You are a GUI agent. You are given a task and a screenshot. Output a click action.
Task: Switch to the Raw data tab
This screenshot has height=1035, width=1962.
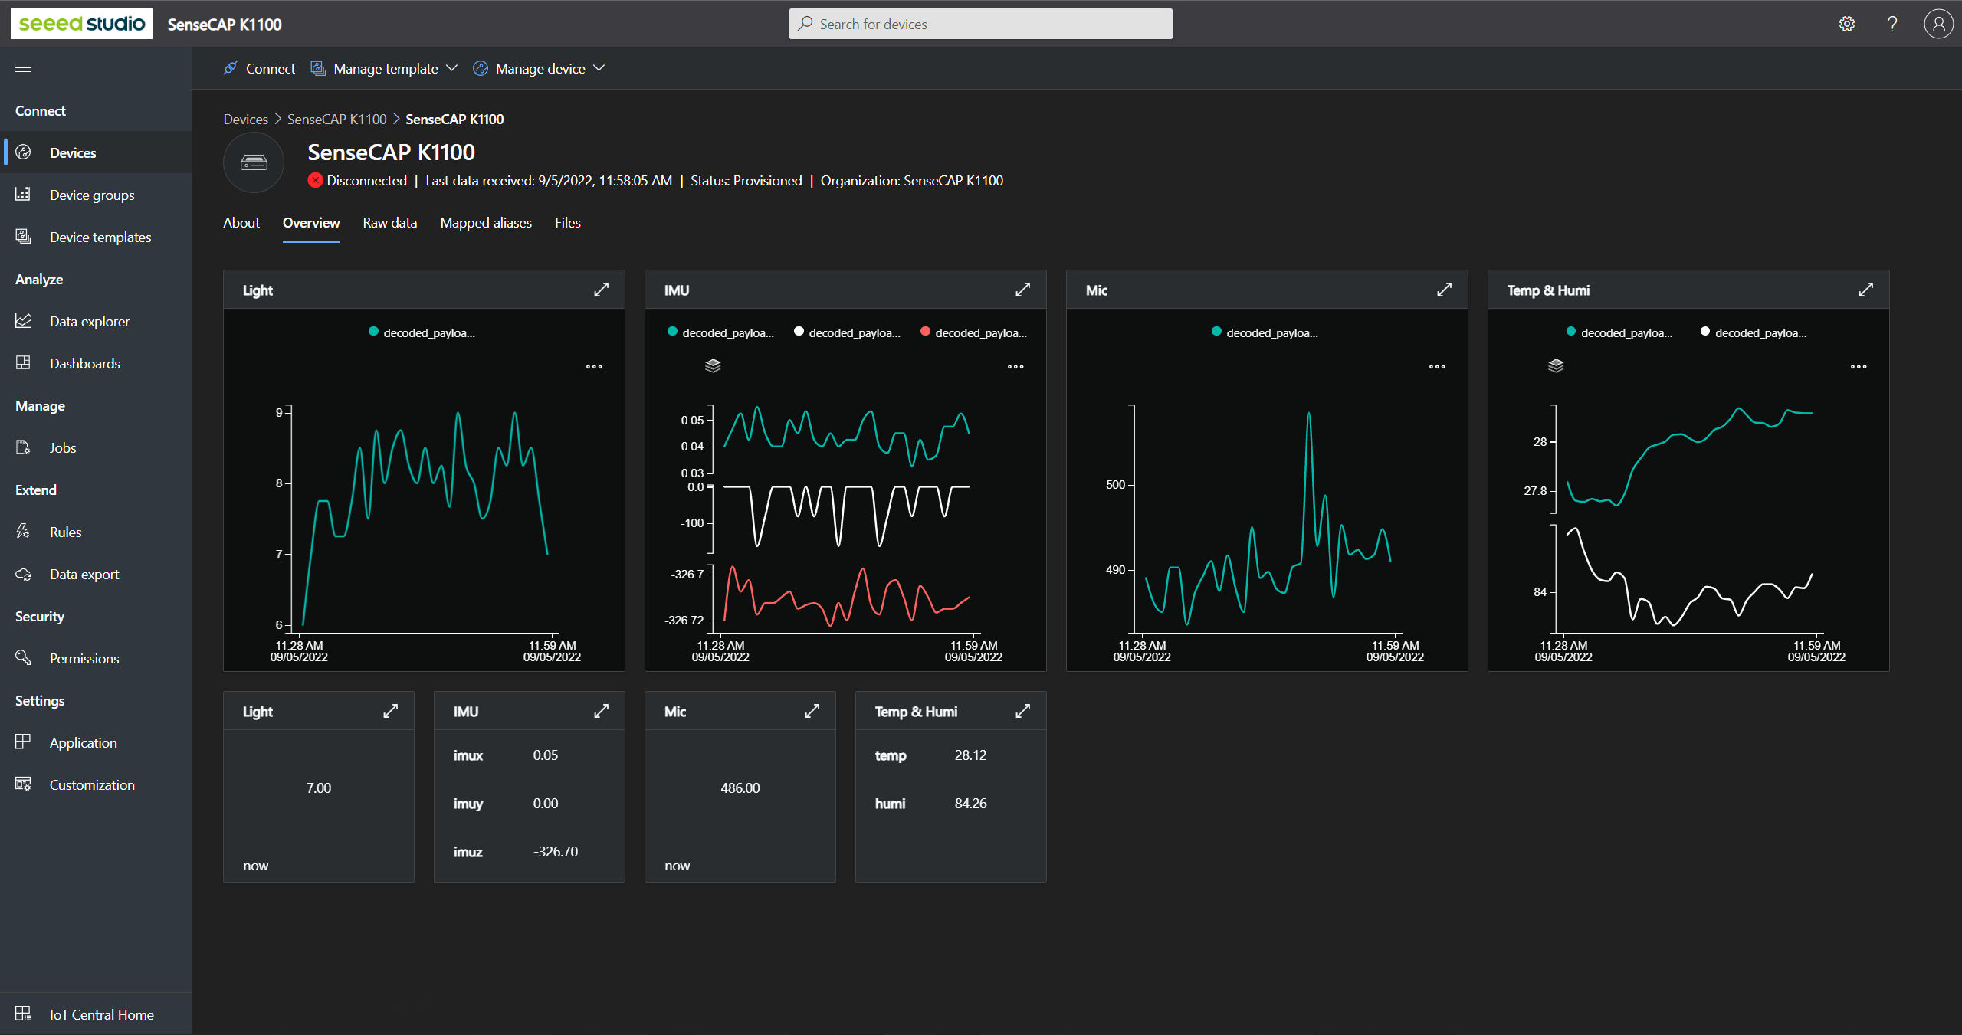389,223
